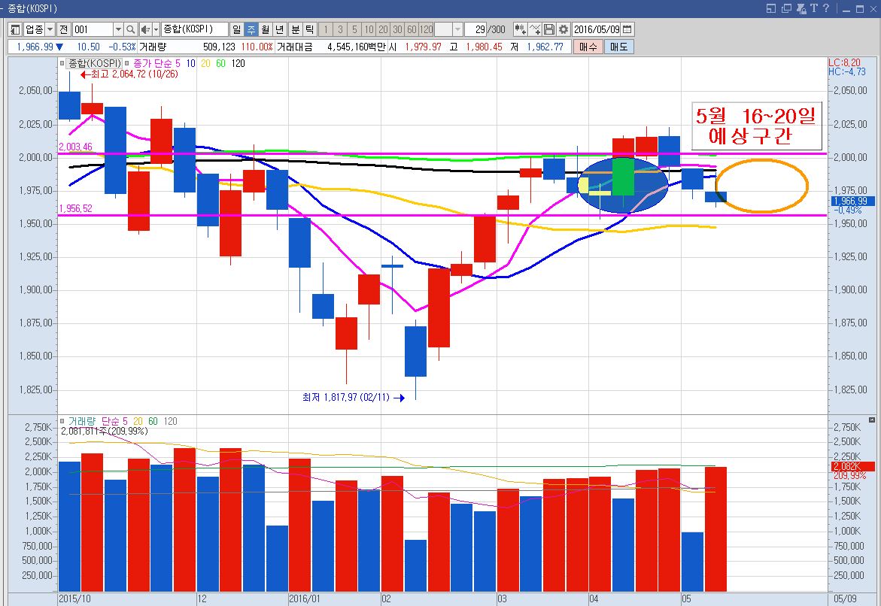Click the title bar lock screen icon

pos(801,8)
